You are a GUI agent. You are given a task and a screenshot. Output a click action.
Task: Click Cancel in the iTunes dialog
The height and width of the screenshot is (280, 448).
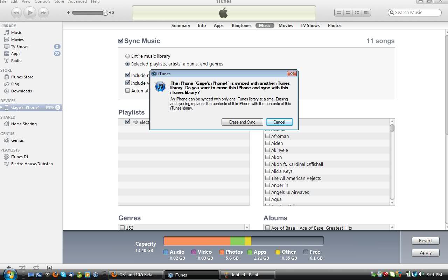279,122
